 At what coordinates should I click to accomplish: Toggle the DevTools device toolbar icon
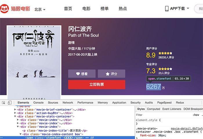pyautogui.click(x=10, y=103)
